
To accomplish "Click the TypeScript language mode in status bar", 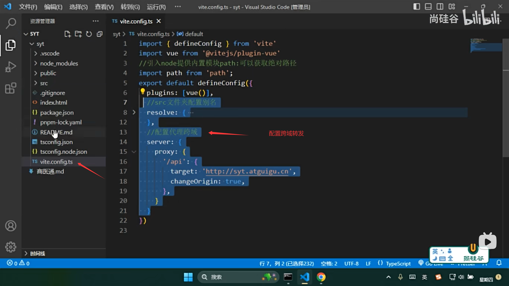I will pos(398,263).
